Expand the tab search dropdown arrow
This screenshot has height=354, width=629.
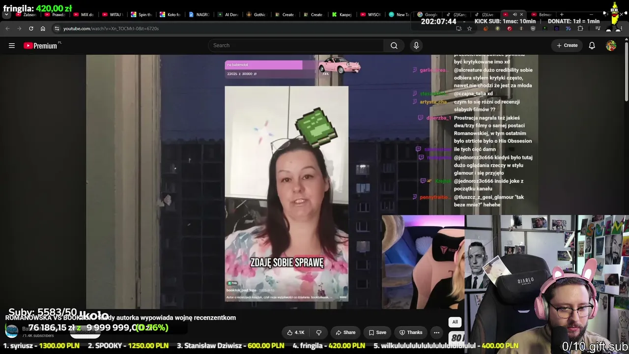pos(6,15)
